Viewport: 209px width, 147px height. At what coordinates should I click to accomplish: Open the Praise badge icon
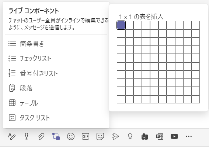point(130,136)
